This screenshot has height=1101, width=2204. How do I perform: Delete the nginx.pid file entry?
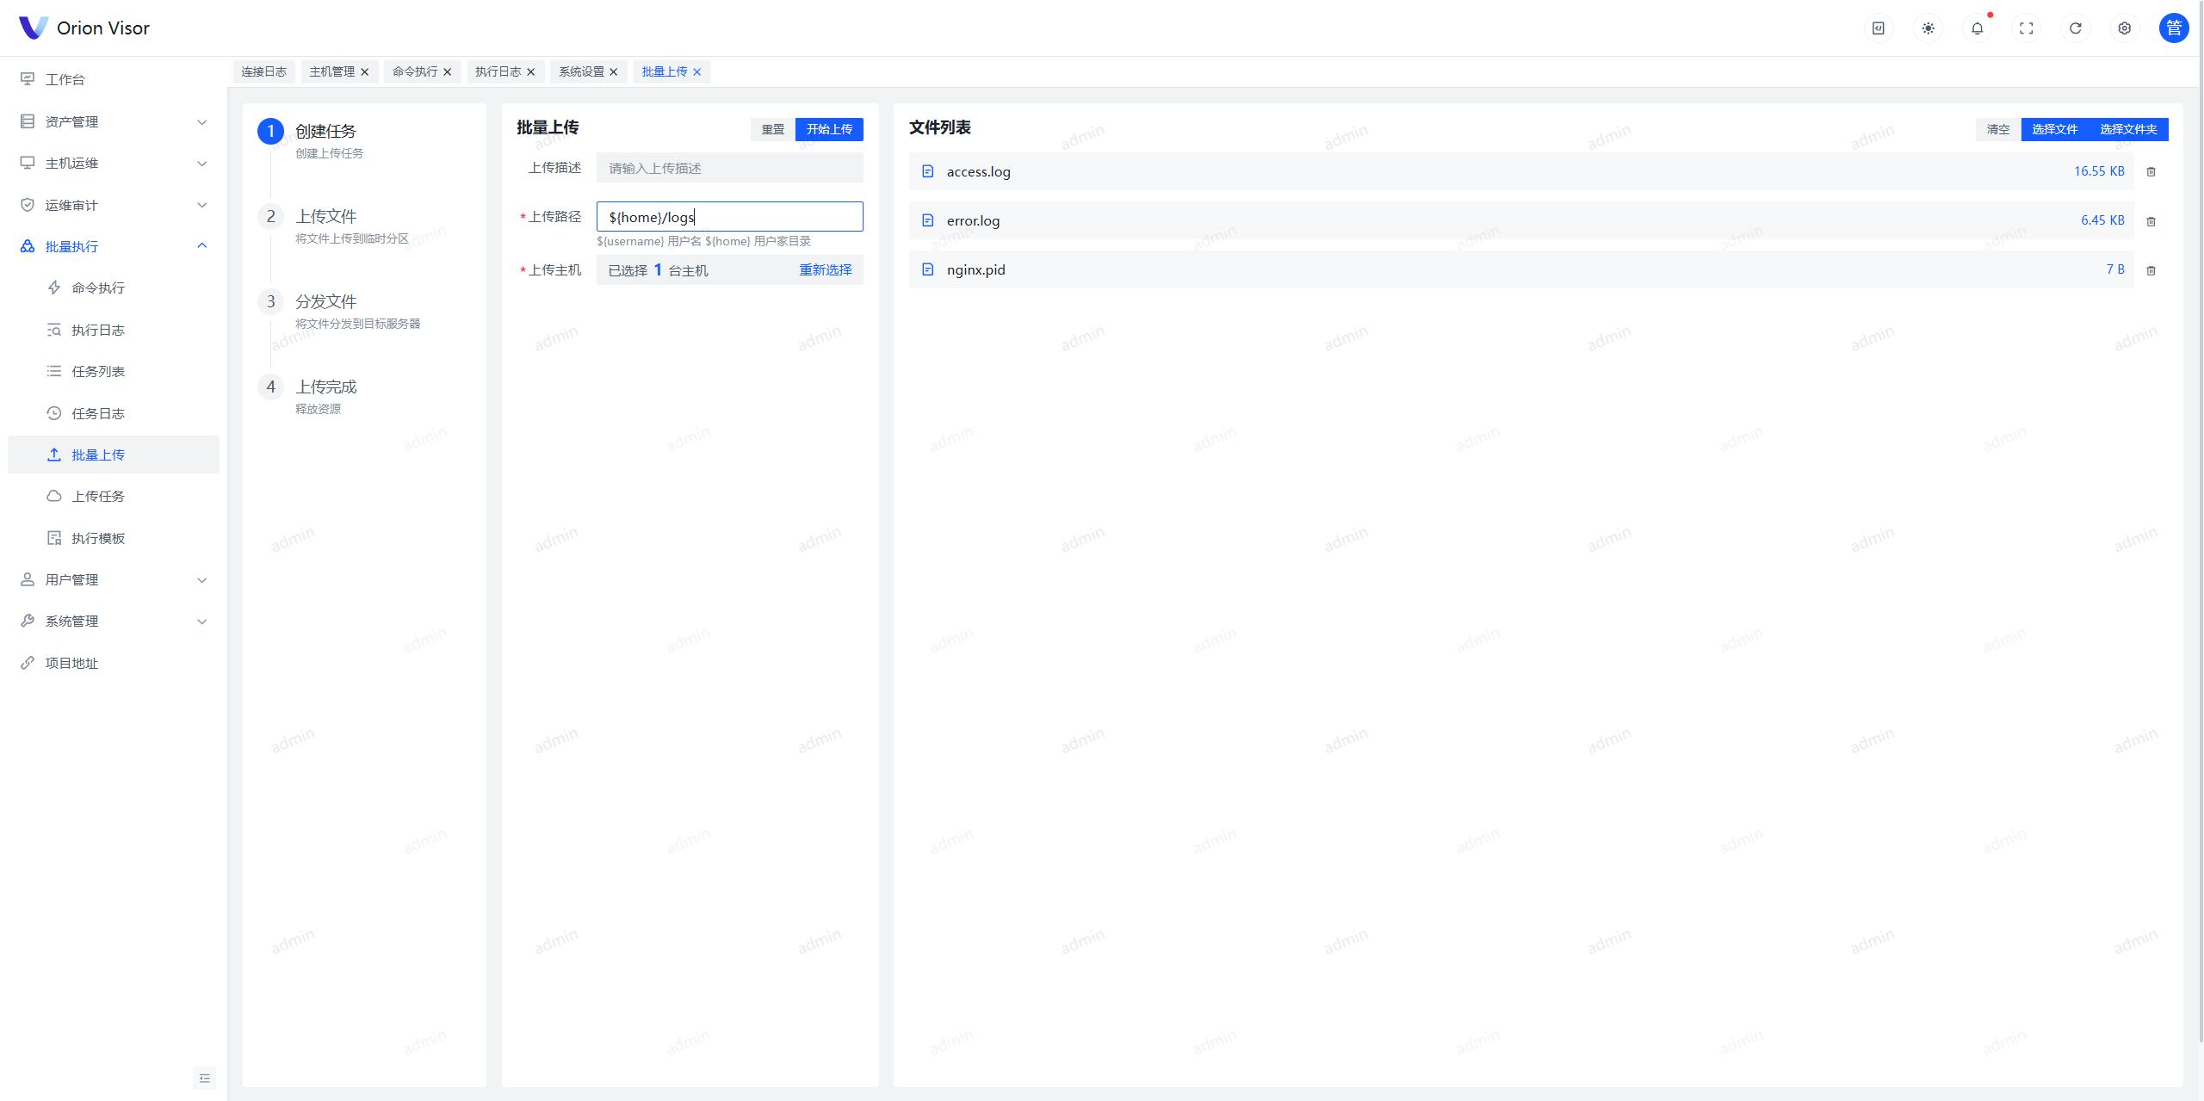point(2151,270)
